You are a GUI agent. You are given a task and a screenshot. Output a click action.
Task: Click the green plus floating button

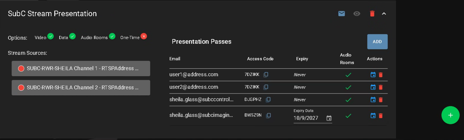pyautogui.click(x=450, y=115)
